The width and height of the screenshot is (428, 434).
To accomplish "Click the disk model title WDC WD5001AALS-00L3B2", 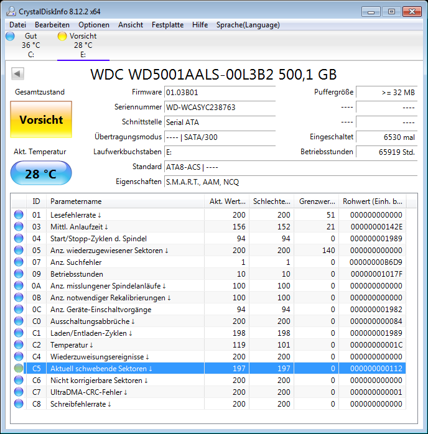I will point(213,74).
